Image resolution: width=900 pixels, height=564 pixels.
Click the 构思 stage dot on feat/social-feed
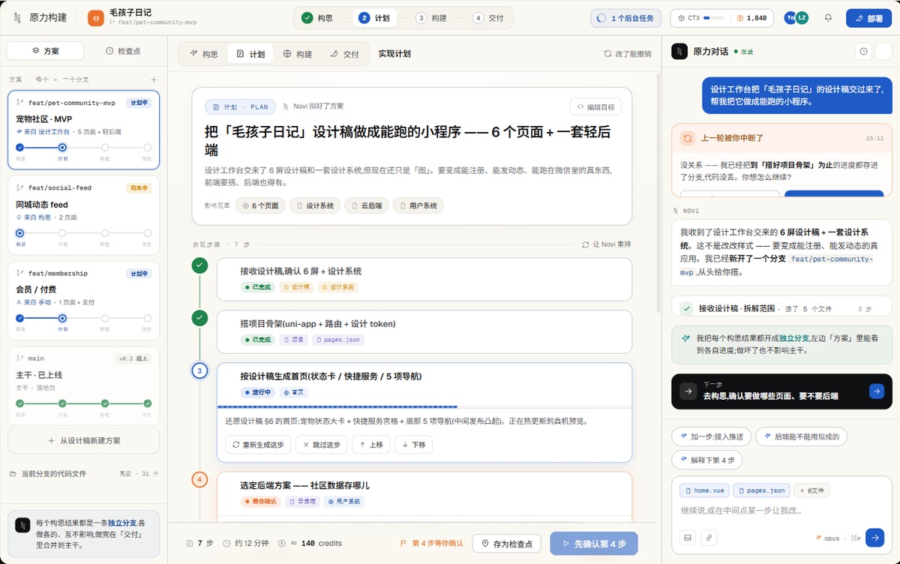pyautogui.click(x=20, y=233)
